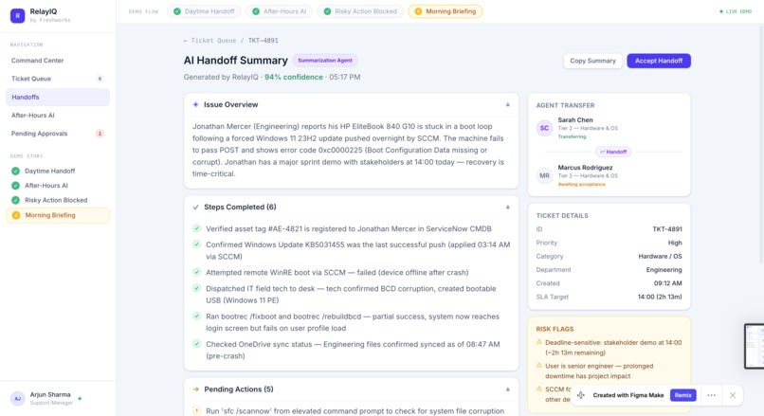This screenshot has width=764, height=416.
Task: Click the check icon for bootrec step
Action: [196, 317]
